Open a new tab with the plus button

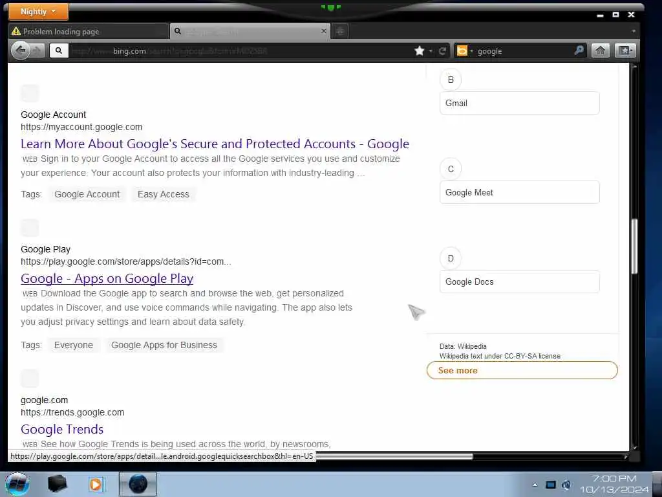click(340, 31)
